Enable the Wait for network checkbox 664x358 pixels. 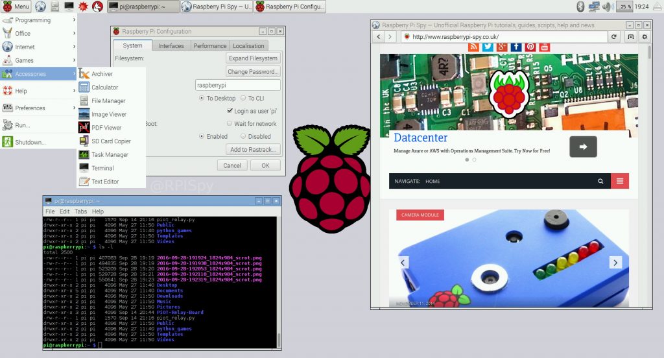(x=230, y=123)
